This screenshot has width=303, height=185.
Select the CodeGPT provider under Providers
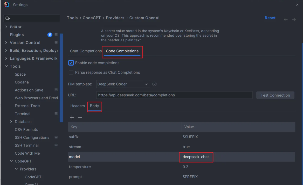click(x=33, y=177)
